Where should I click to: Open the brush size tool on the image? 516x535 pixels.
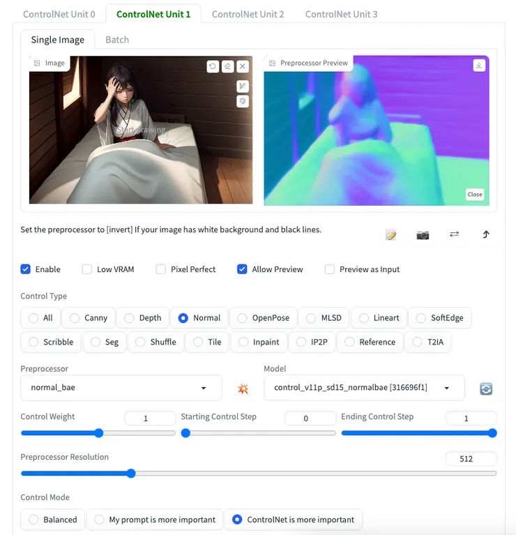[243, 86]
